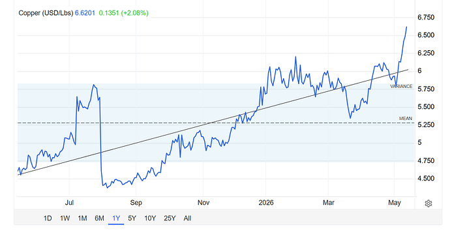Click the VARIANCE band label
Viewport: 450px width, 238px height.
pos(401,86)
